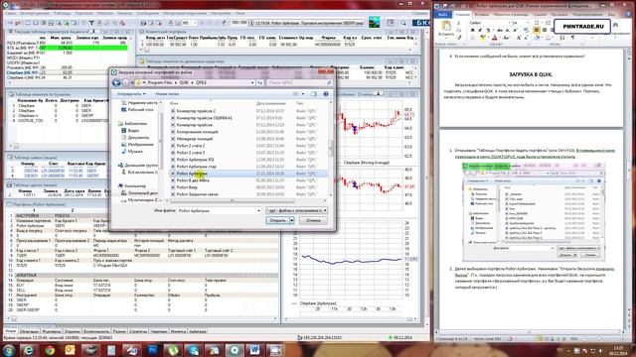This screenshot has height=357, width=636.
Task: Click the 'Открыть' button
Action: pos(277,220)
